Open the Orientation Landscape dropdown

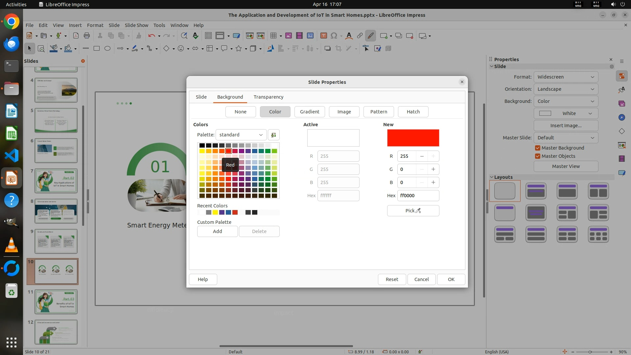[x=566, y=89]
